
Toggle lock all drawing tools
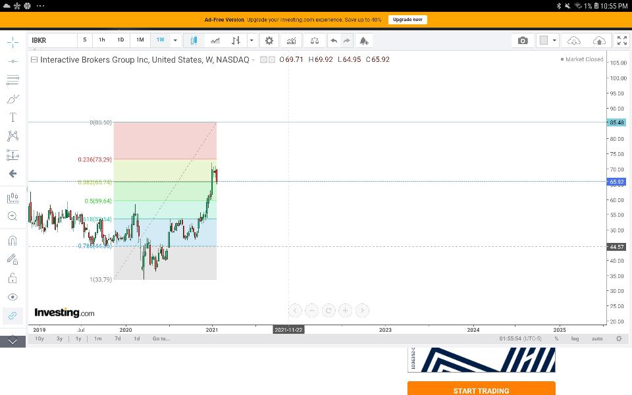[13, 278]
